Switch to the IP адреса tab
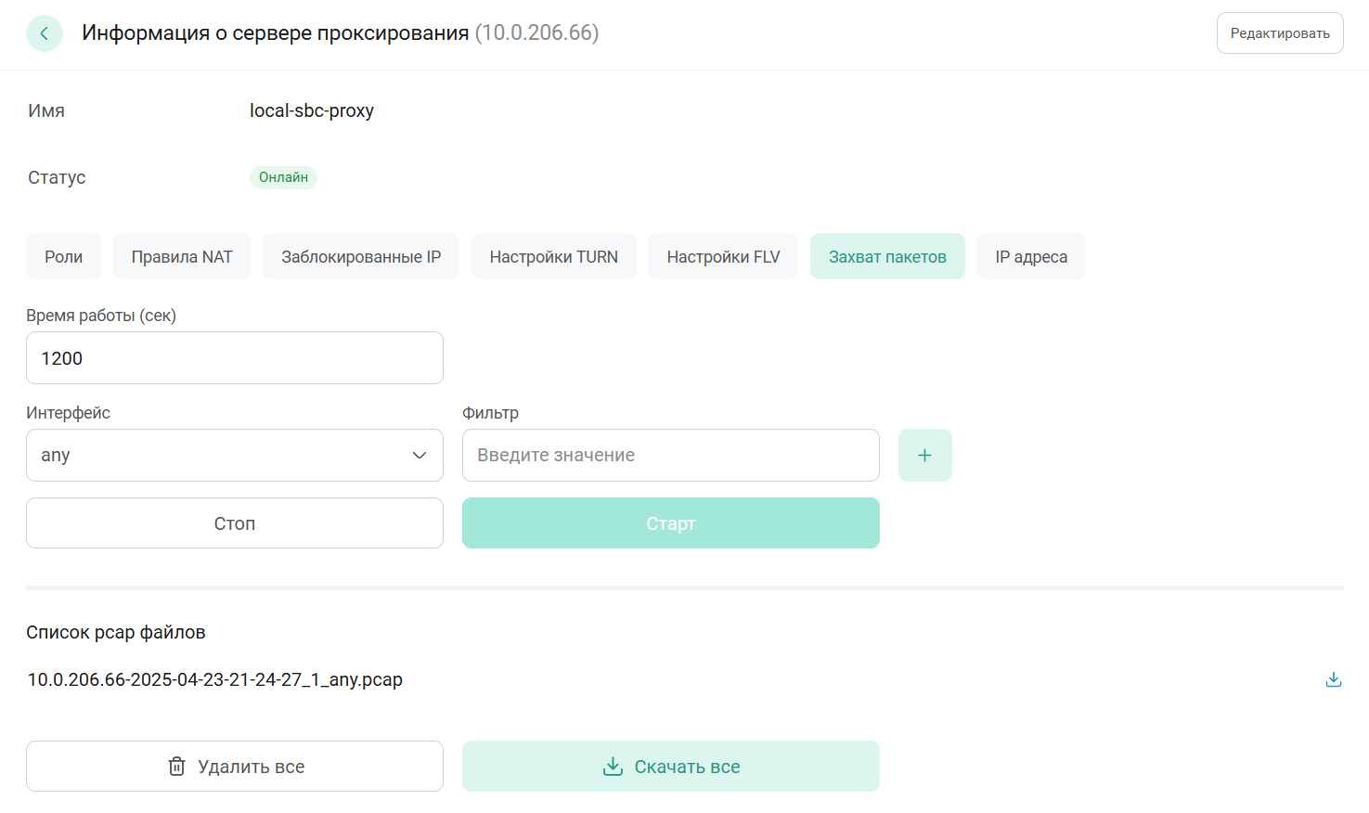1369x813 pixels. coord(1030,256)
